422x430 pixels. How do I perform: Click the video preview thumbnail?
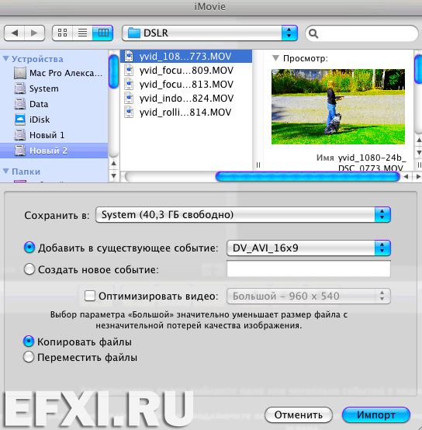[338, 106]
